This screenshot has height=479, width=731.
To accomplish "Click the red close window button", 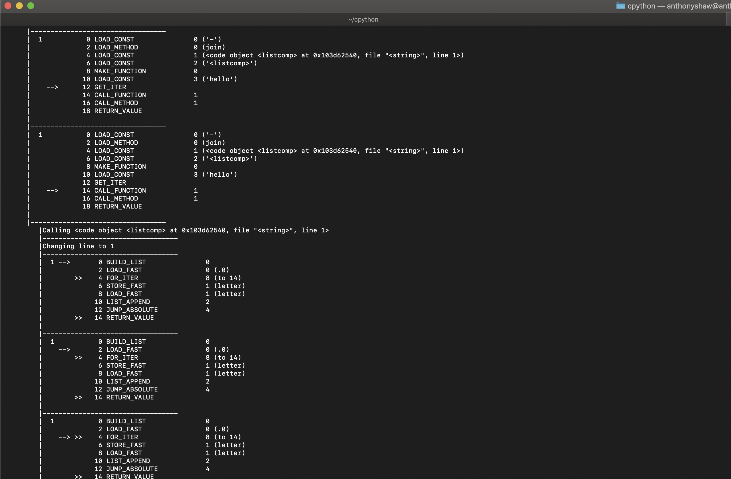I will (8, 6).
